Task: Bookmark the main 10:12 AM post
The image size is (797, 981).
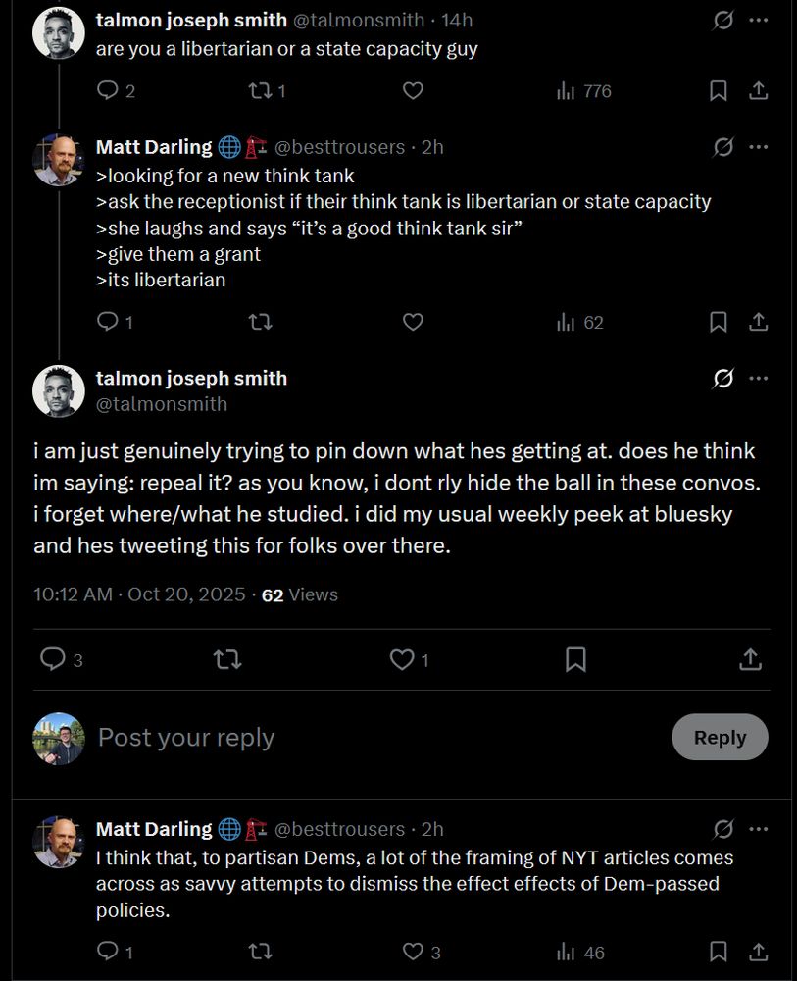Action: point(576,659)
